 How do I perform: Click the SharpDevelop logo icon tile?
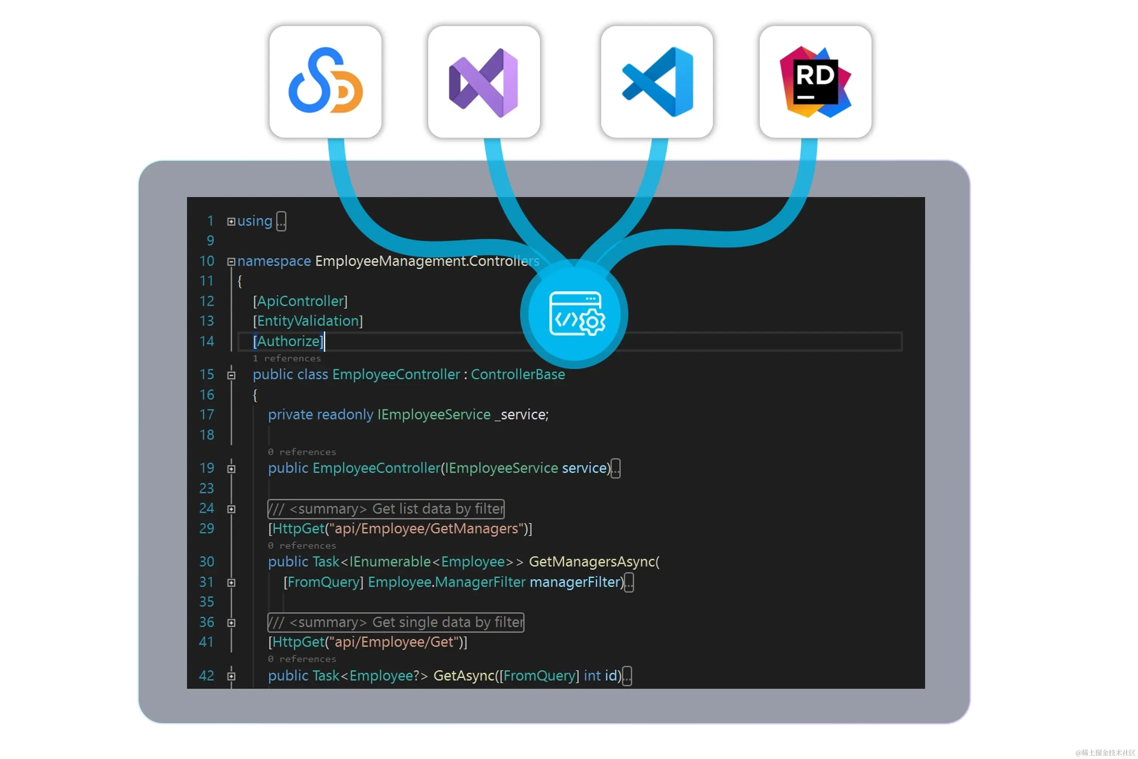[325, 81]
